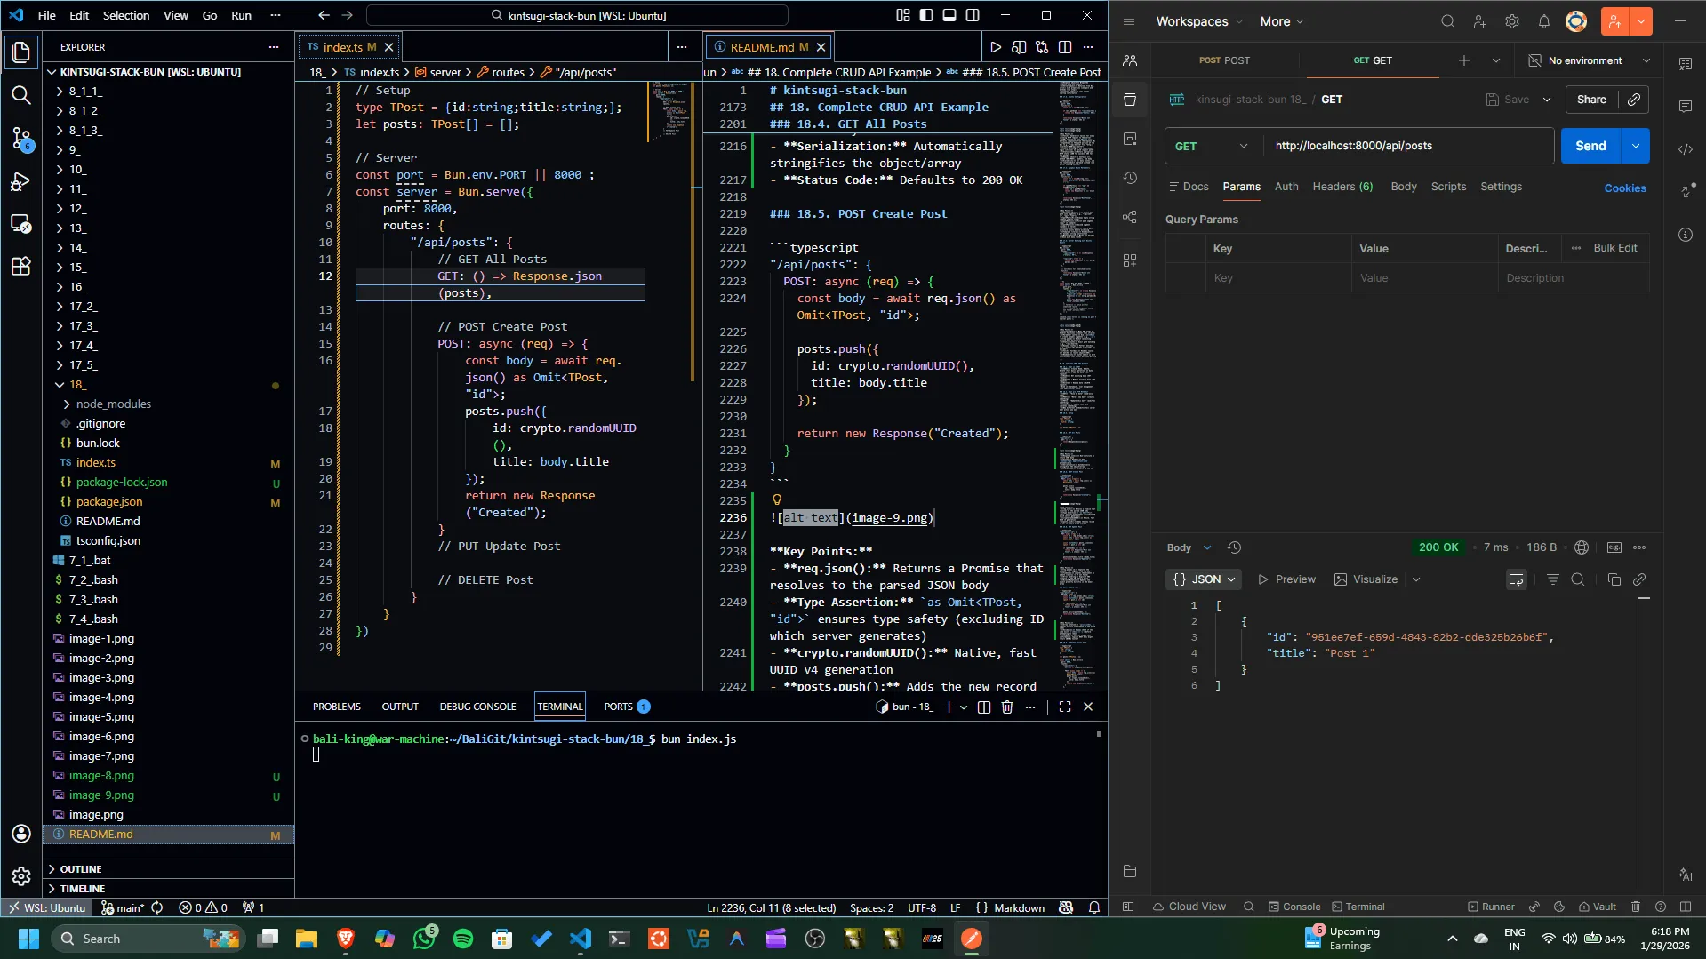This screenshot has width=1706, height=959.
Task: Open Postman settings gear icon
Action: pyautogui.click(x=1511, y=21)
